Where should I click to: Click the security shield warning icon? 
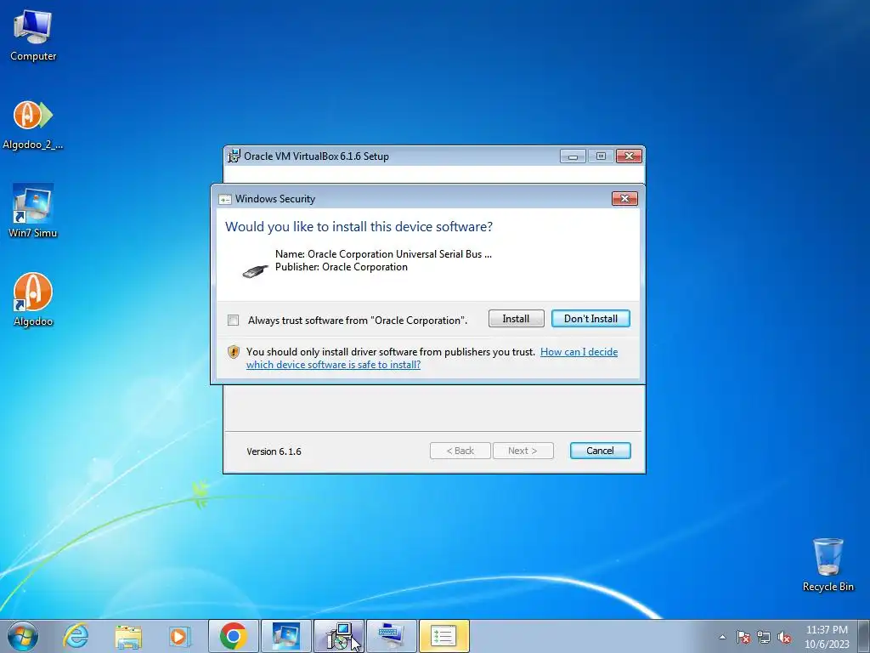point(234,352)
